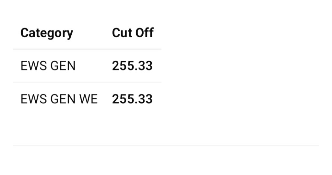The width and height of the screenshot is (332, 175).
Task: Click the decimal part of second cut-off value
Action: pyautogui.click(x=145, y=99)
